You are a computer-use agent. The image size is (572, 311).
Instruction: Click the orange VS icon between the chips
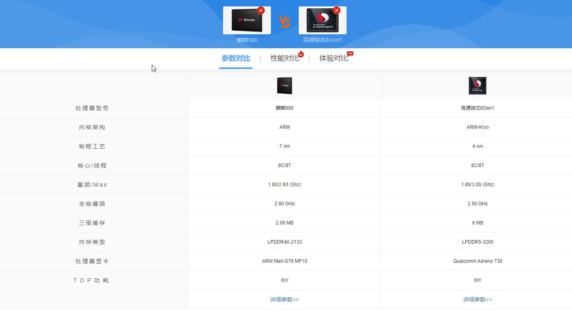[x=285, y=22]
